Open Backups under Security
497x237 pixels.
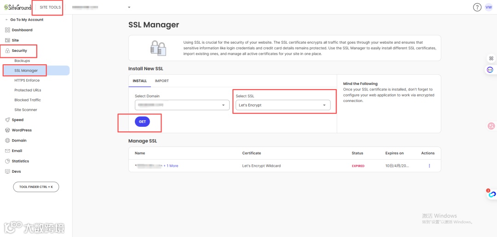(22, 61)
